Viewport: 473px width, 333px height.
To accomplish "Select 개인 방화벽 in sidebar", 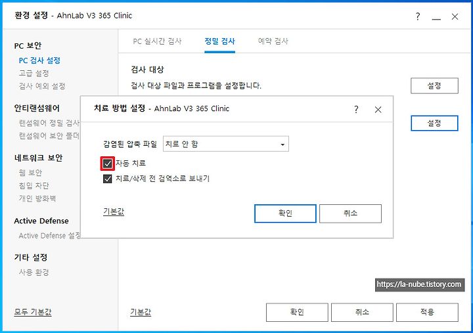I will pos(37,198).
